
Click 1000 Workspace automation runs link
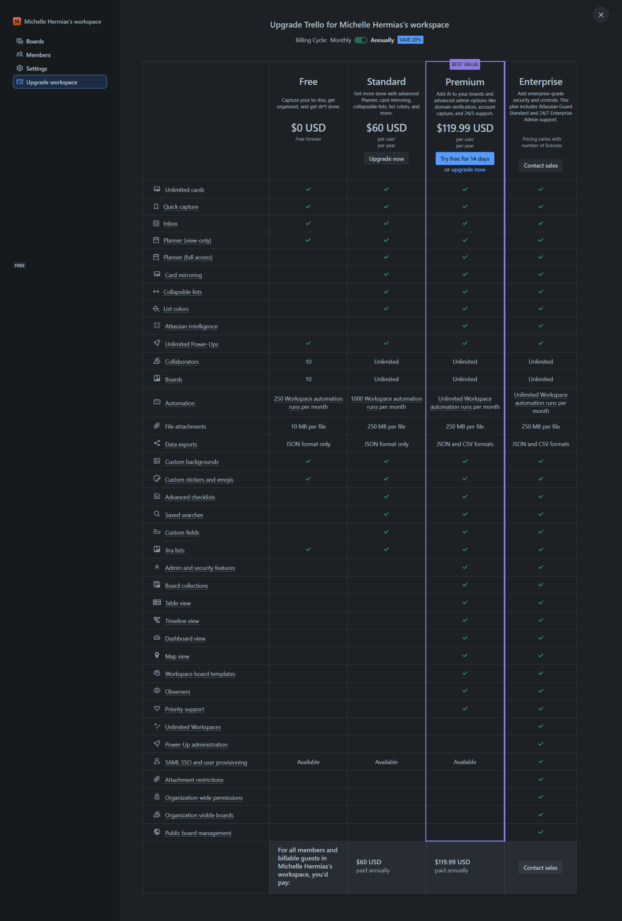click(387, 403)
